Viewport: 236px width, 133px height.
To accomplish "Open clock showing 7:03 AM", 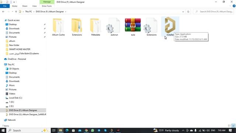I will pos(222,130).
